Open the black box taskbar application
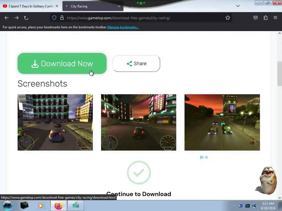 (x=24, y=206)
